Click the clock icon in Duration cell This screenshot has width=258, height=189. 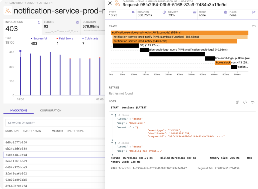(x=164, y=12)
